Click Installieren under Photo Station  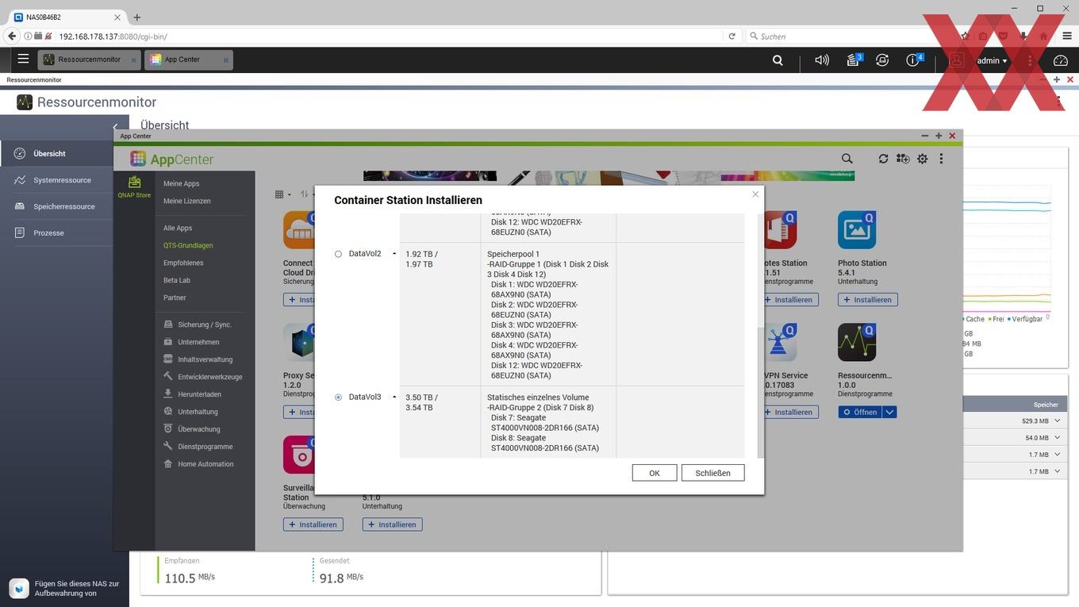(x=867, y=300)
